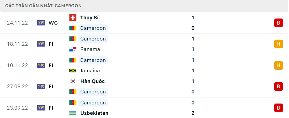Open the Hàn Quốc team link

pos(92,81)
